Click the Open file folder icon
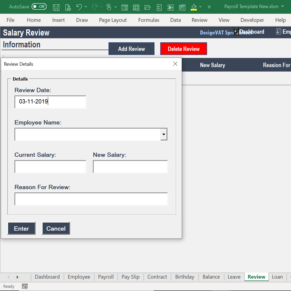This screenshot has height=291, width=291. (147, 7)
